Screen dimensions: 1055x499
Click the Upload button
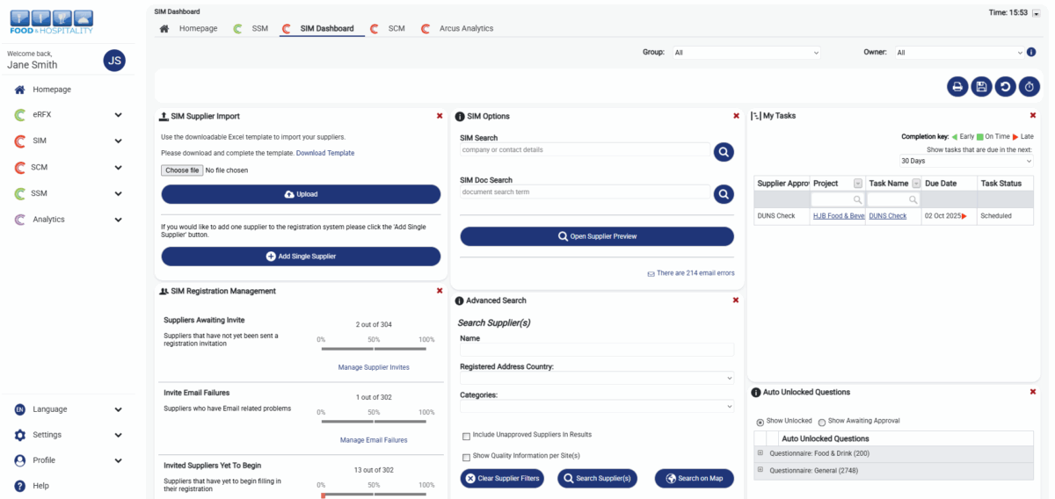(301, 194)
